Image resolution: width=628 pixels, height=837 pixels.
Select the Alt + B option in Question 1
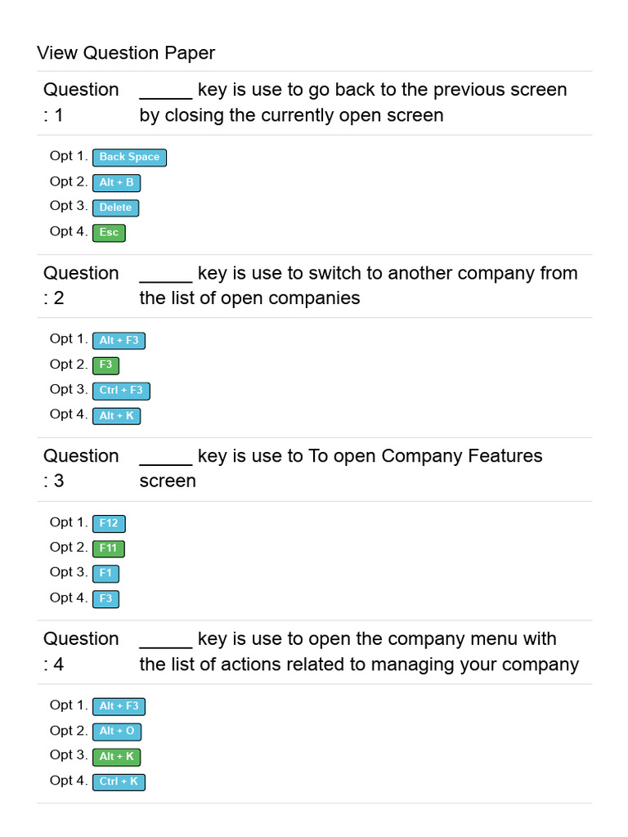click(116, 183)
